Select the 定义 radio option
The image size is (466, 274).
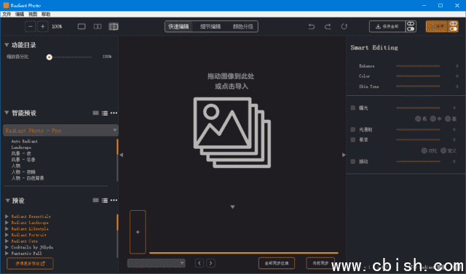[x=443, y=150]
